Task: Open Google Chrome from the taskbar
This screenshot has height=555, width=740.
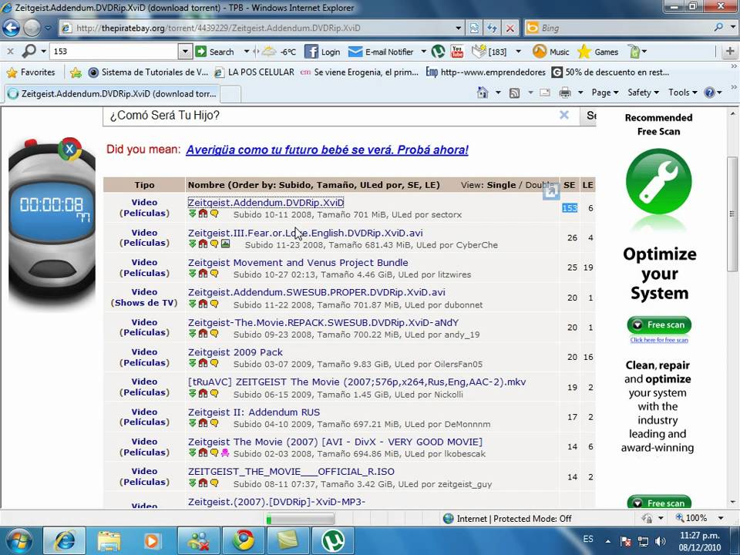Action: (244, 541)
